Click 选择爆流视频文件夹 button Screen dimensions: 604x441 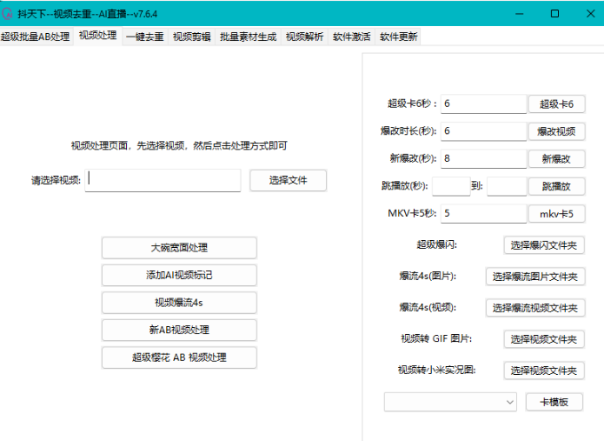[x=535, y=308]
